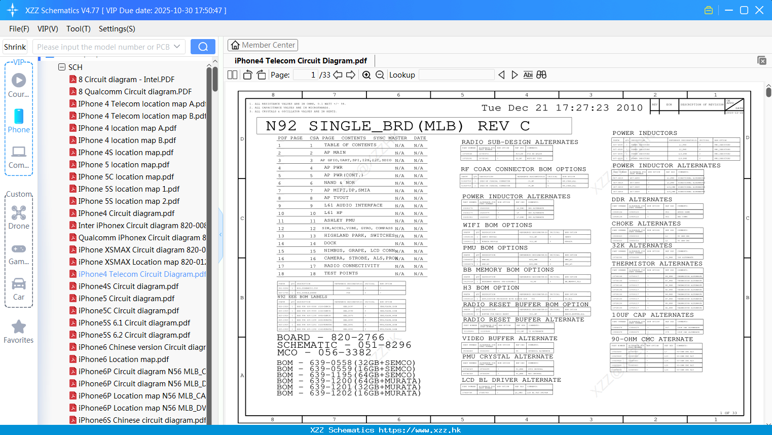Open 8 Qualcomm Circuit diagram.PDF

click(135, 92)
